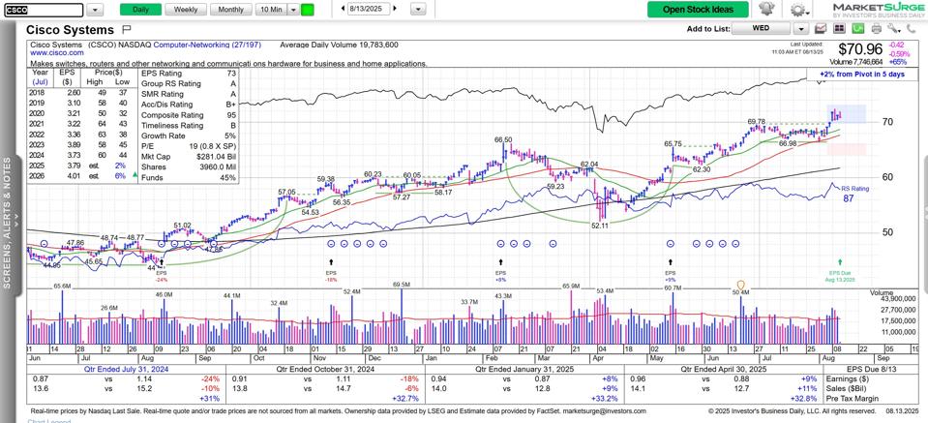Open the Computer-Networking (27/197) group link

[206, 45]
